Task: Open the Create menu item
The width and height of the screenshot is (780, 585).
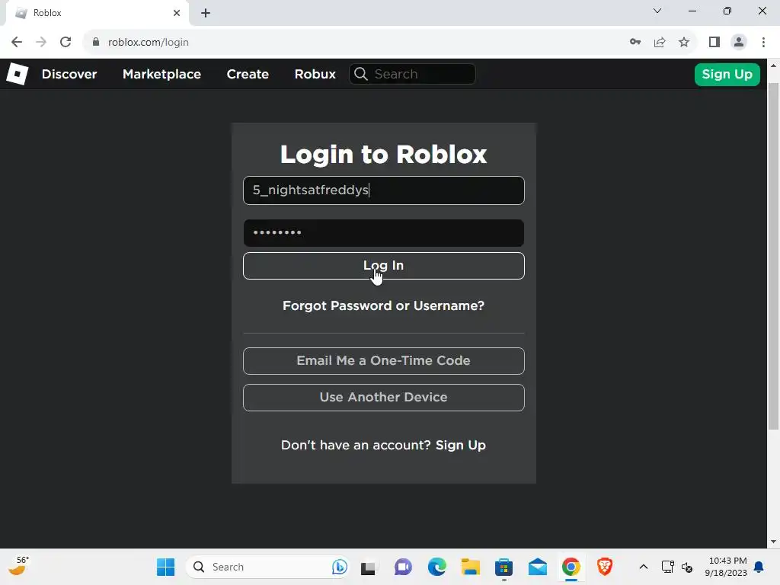Action: pos(248,74)
